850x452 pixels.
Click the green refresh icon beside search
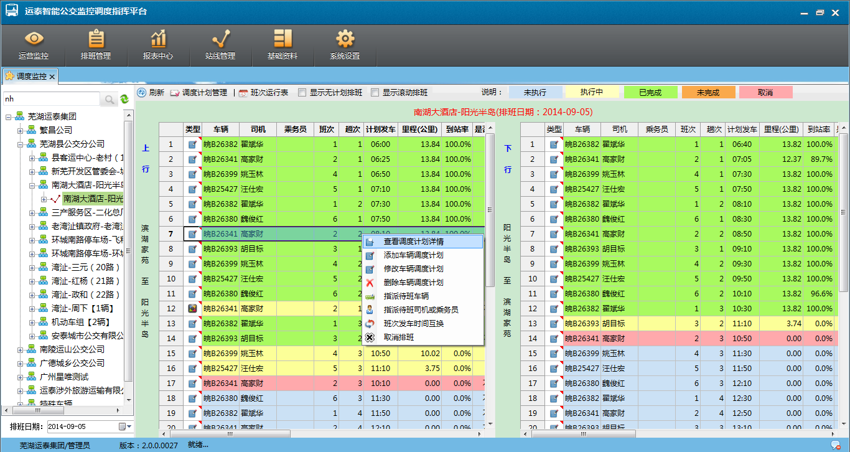pyautogui.click(x=124, y=99)
